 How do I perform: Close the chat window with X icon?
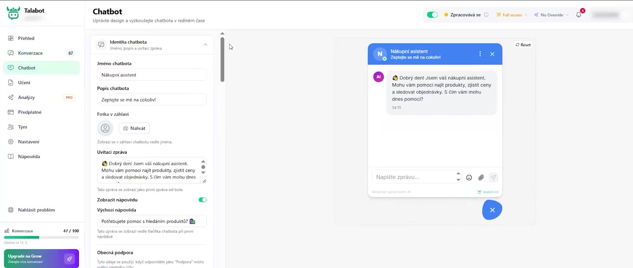[492, 54]
